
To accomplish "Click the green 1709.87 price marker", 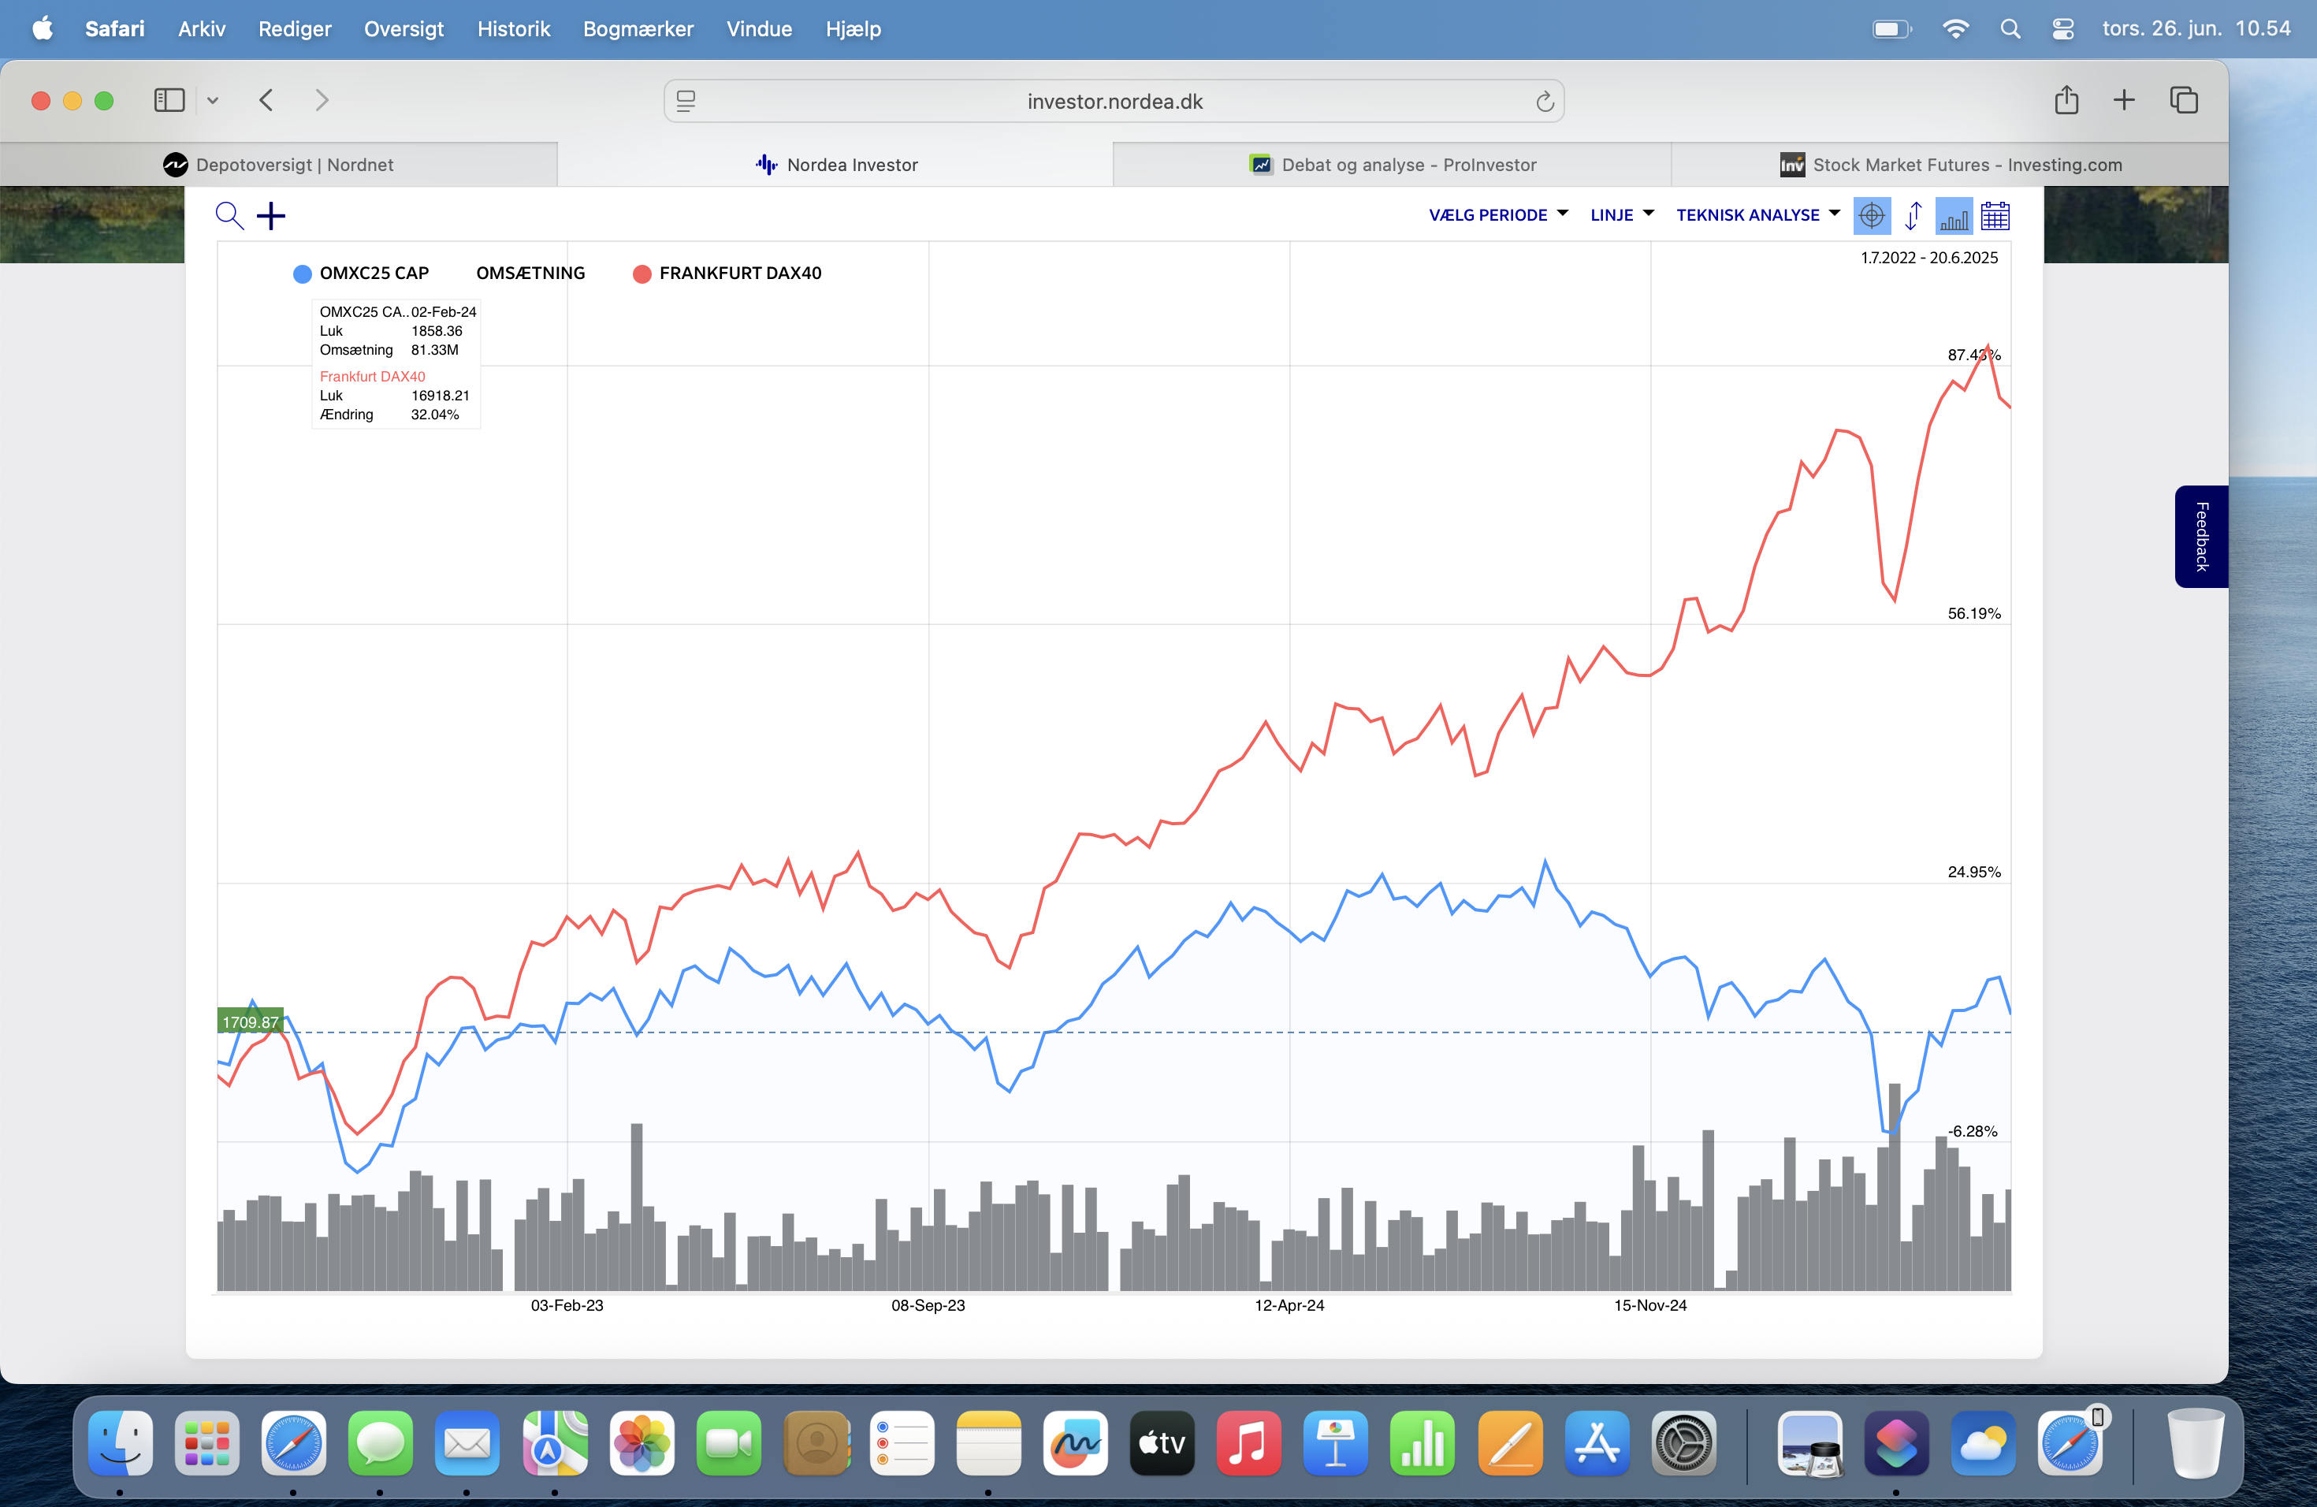I will (x=250, y=1021).
